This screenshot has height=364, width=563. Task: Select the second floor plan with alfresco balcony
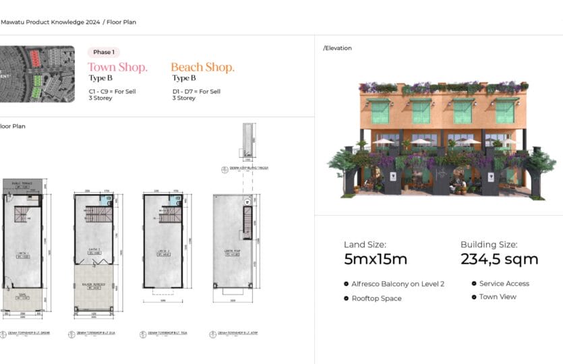click(x=94, y=253)
